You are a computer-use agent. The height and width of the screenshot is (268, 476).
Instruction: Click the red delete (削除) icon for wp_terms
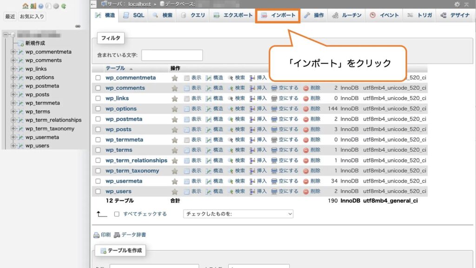(x=306, y=150)
